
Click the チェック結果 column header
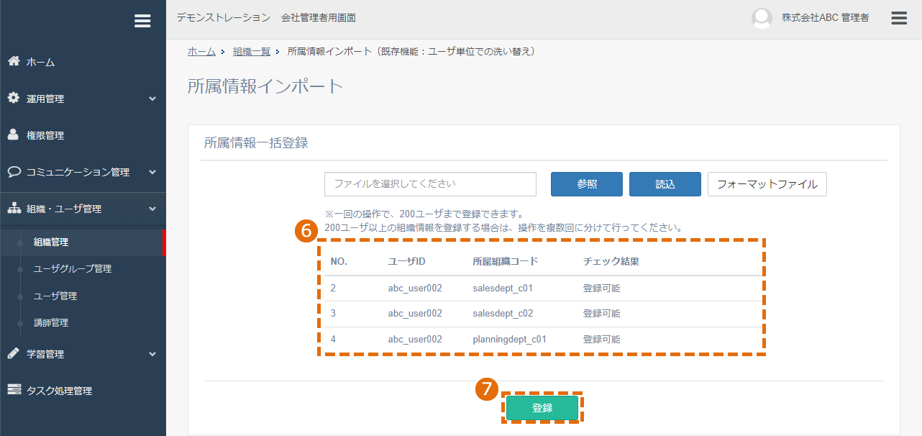tap(611, 262)
